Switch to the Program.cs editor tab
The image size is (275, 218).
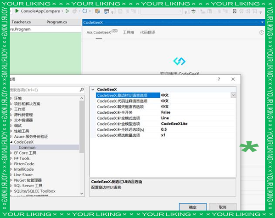point(56,22)
